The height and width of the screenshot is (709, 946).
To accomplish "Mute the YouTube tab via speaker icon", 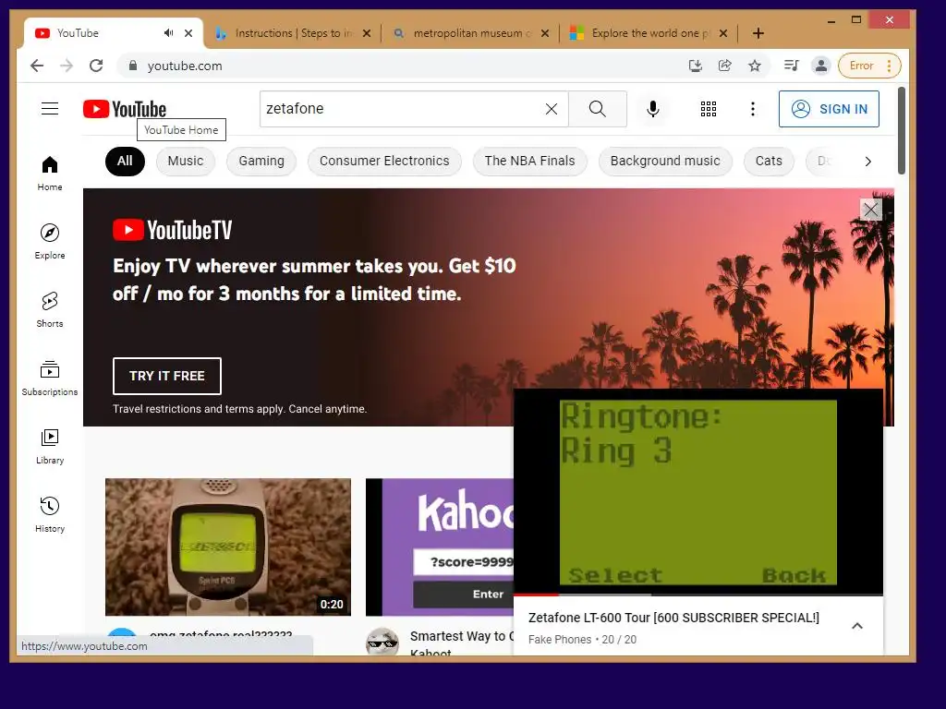I will click(169, 33).
